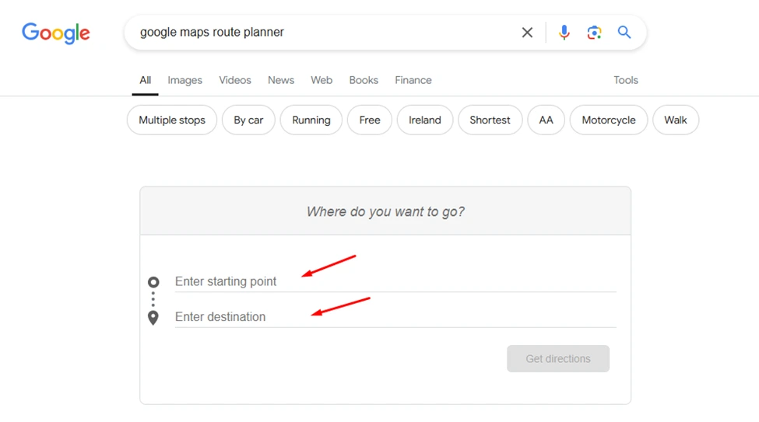Select the Multiple stops filter chip

(172, 120)
